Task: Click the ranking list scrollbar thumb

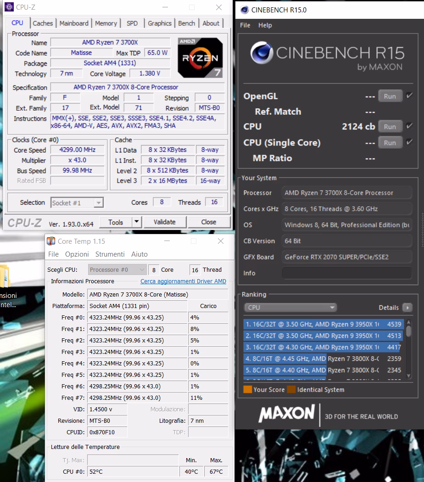Action: (x=409, y=331)
